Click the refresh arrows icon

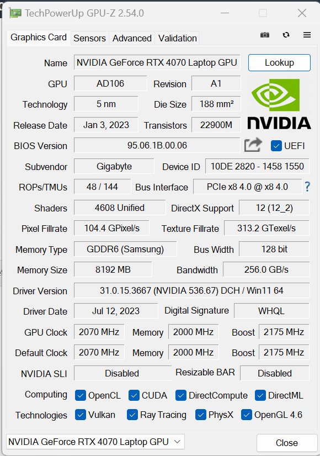tap(286, 35)
